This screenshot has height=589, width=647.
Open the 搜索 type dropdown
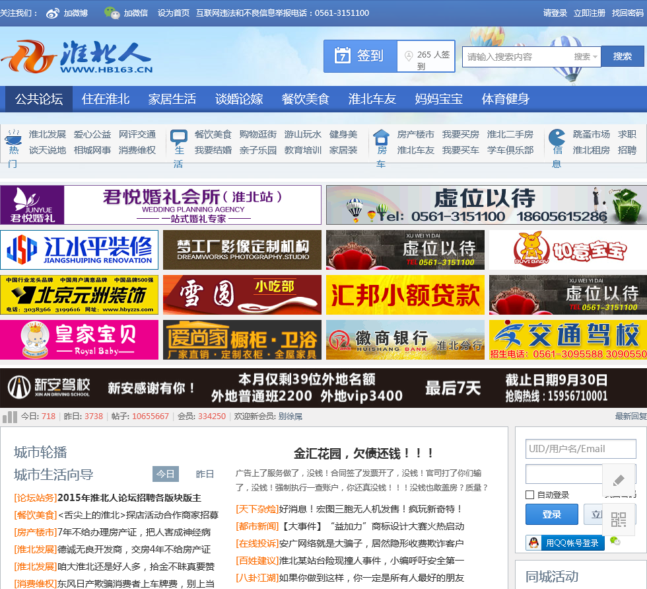(586, 57)
